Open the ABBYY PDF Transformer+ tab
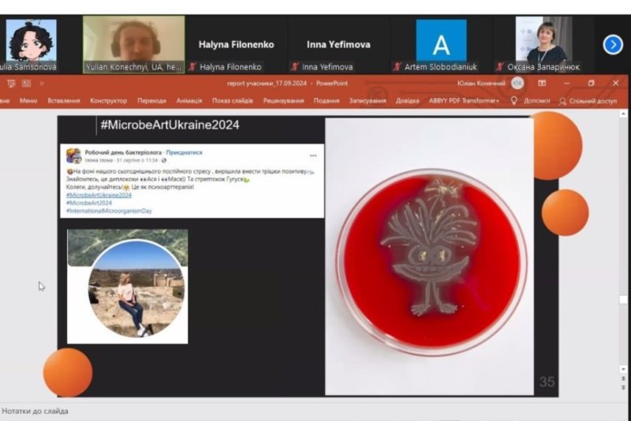The height and width of the screenshot is (421, 631). [x=464, y=101]
